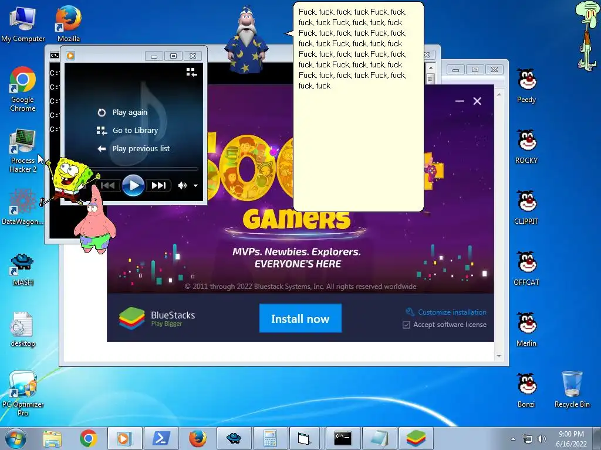Viewport: 601px width, 450px height.
Task: Open Windows Explorer from the taskbar
Action: (52, 438)
